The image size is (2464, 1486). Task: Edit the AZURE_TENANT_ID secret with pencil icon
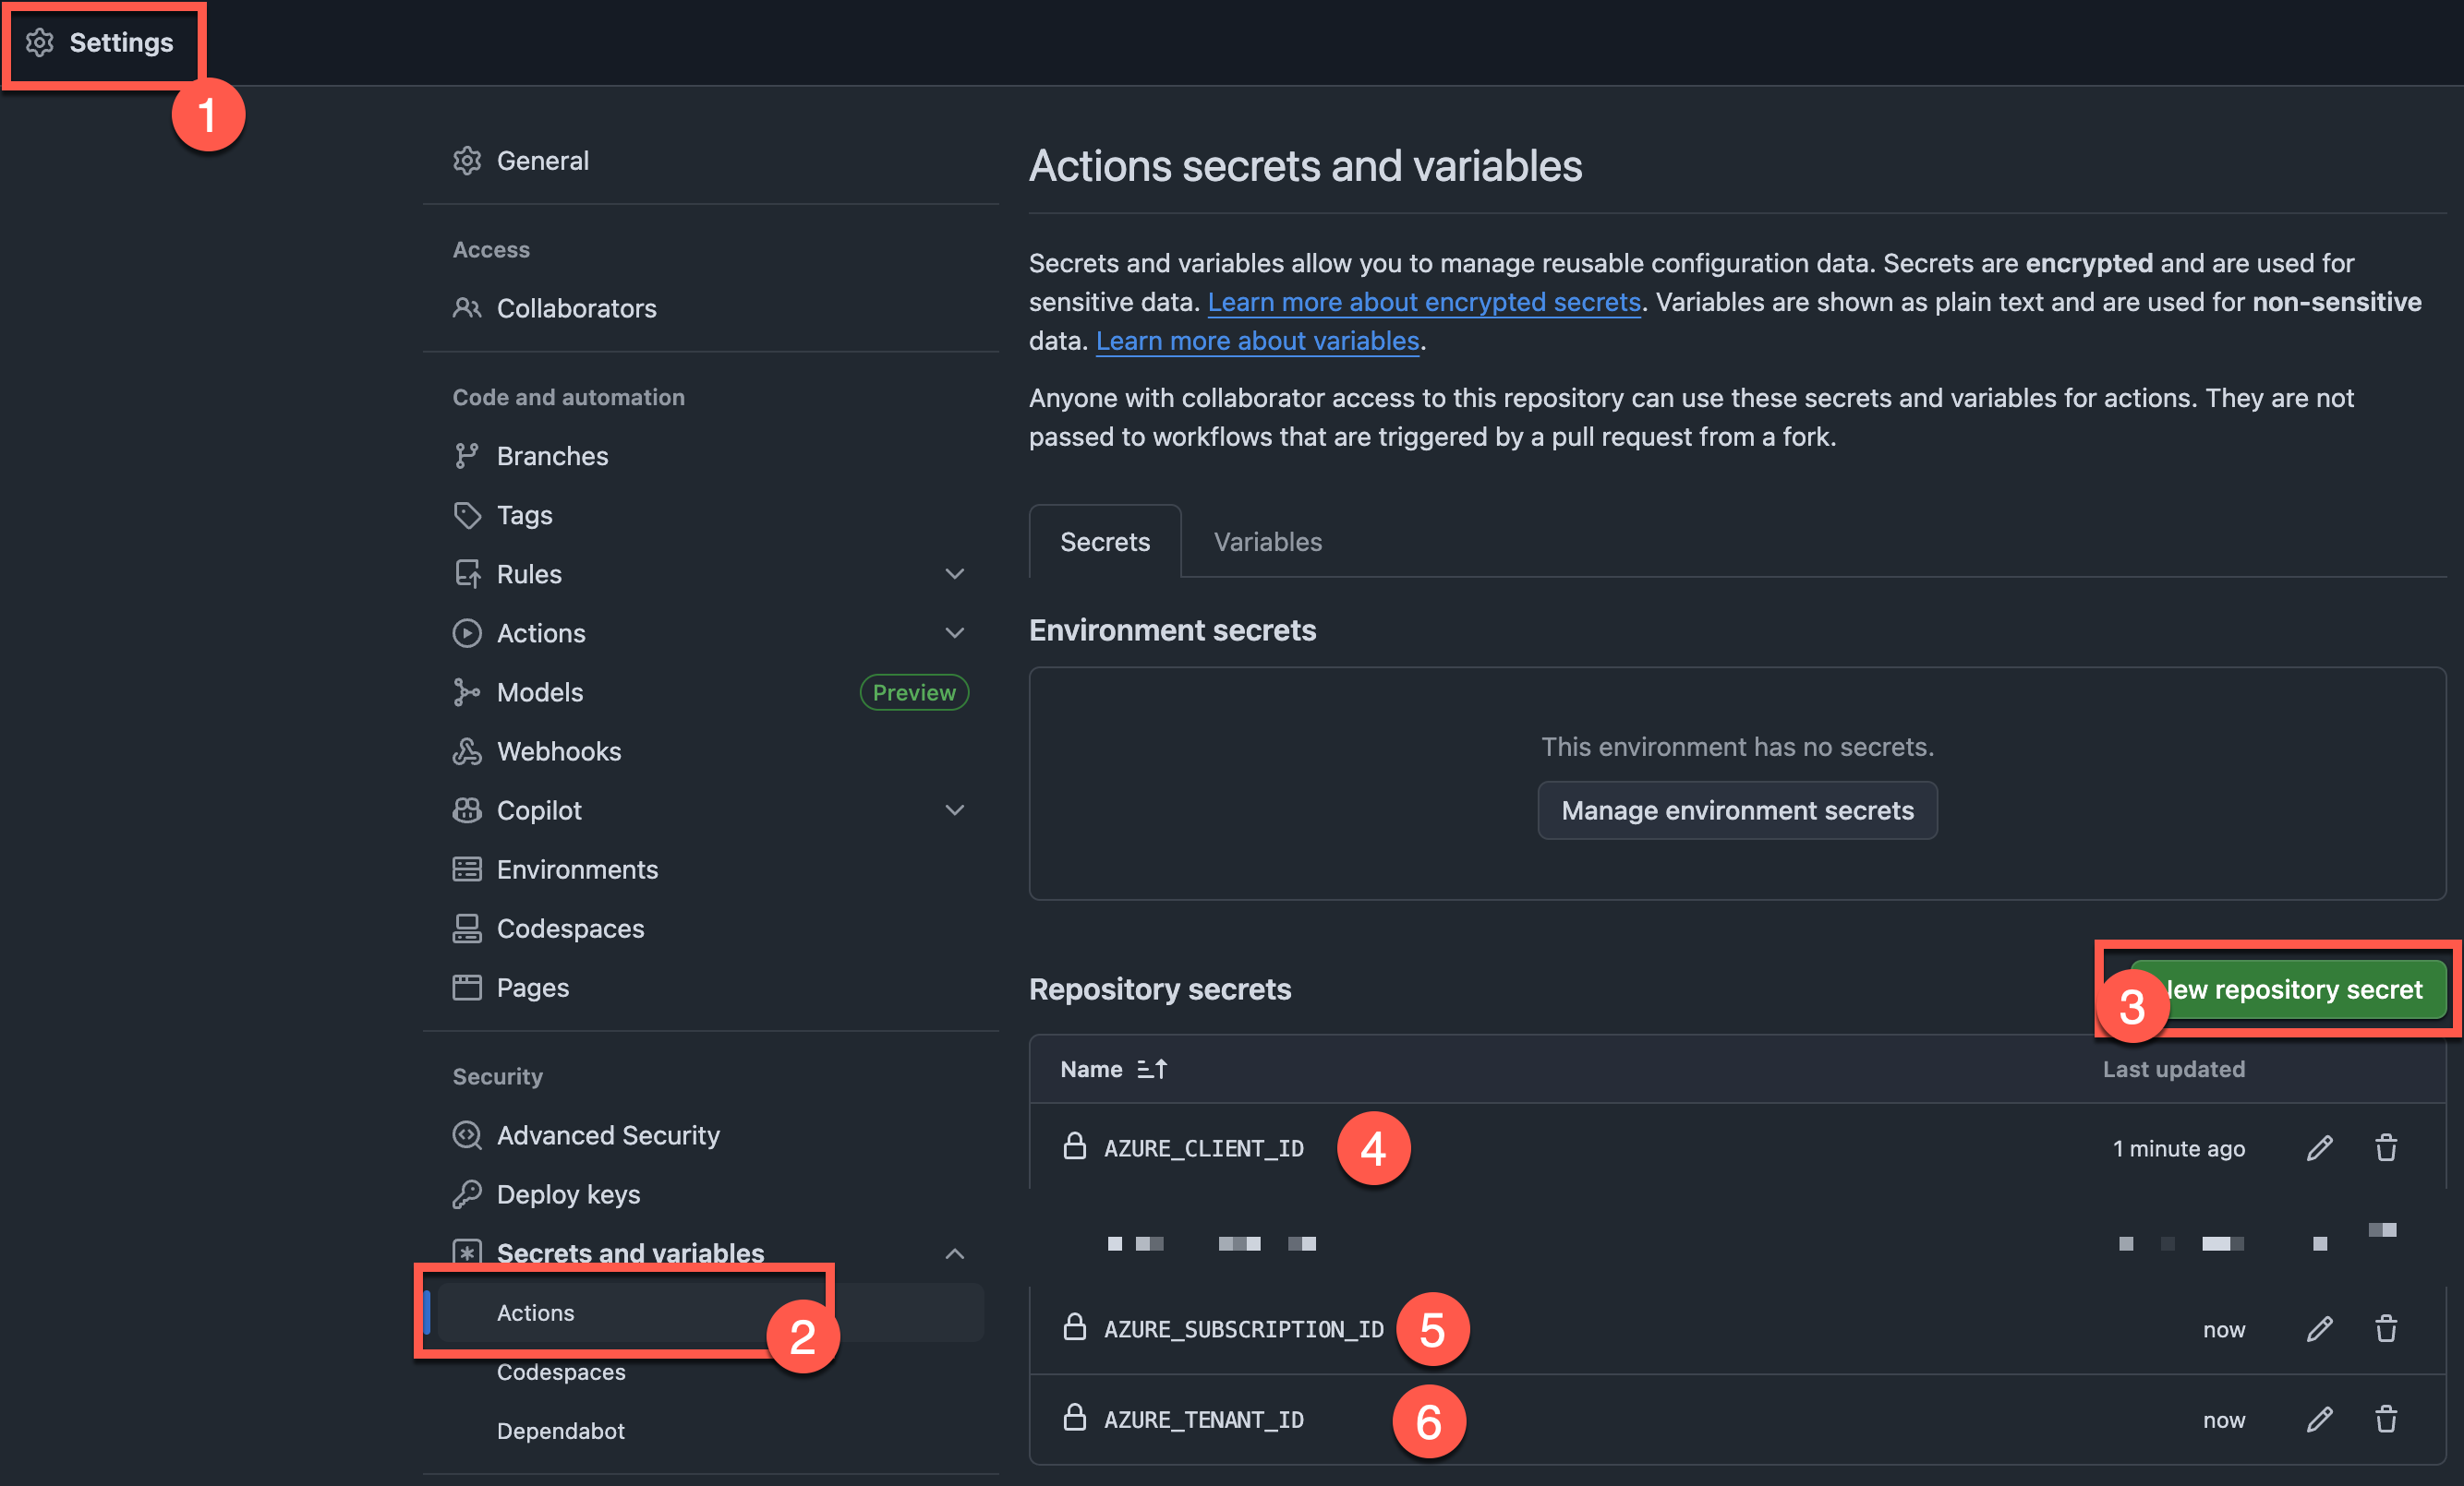2319,1419
